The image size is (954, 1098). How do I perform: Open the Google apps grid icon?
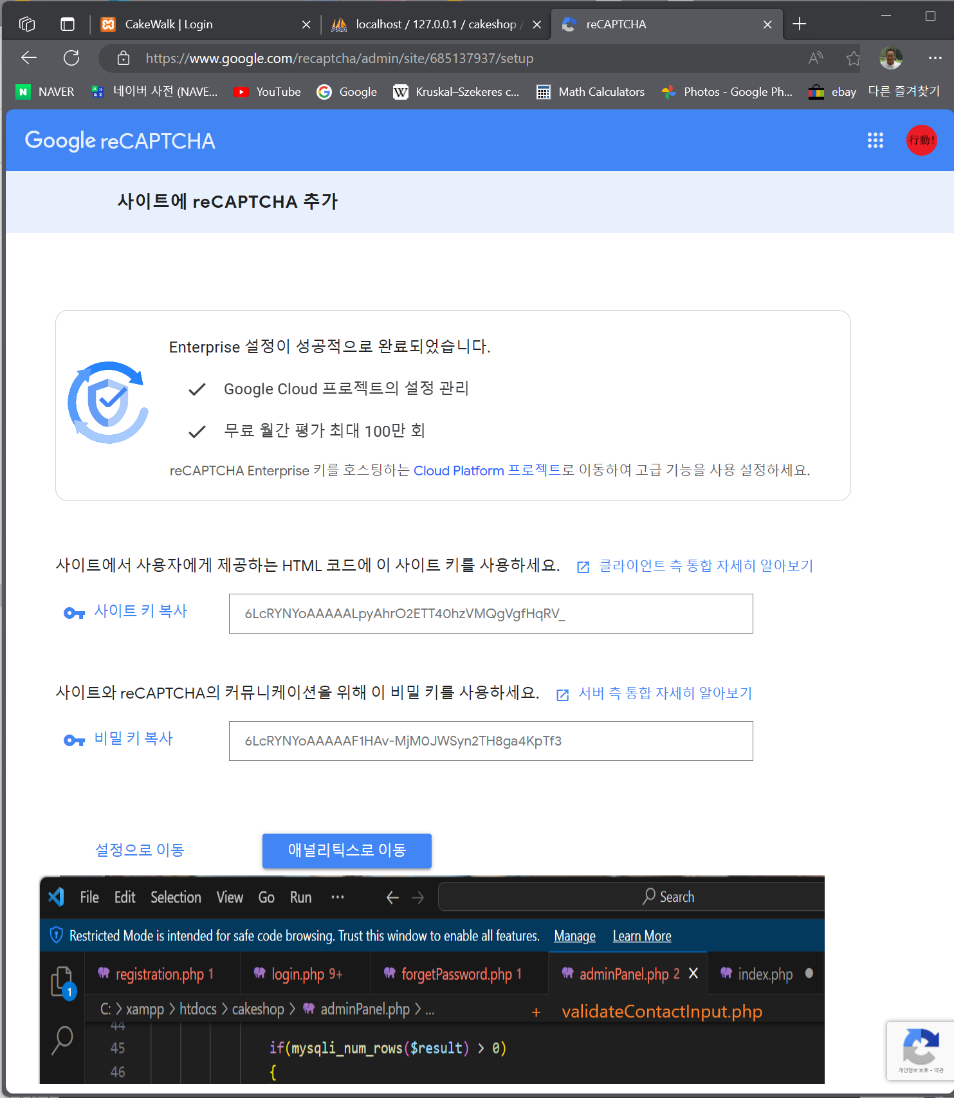[875, 140]
